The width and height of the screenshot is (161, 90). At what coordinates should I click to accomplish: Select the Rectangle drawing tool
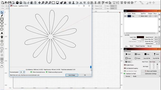click(x=2, y=19)
